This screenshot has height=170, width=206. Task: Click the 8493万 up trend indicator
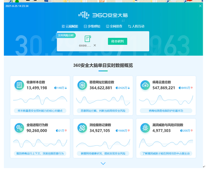point(186,88)
